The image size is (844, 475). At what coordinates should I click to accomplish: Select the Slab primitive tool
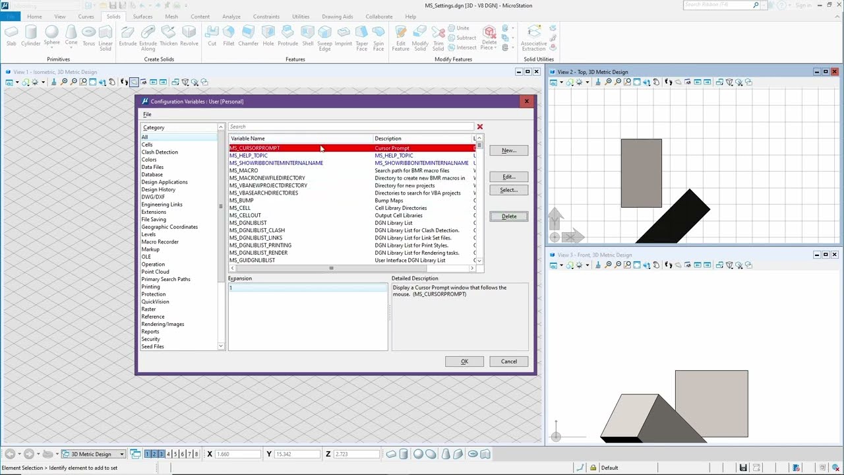tap(11, 36)
